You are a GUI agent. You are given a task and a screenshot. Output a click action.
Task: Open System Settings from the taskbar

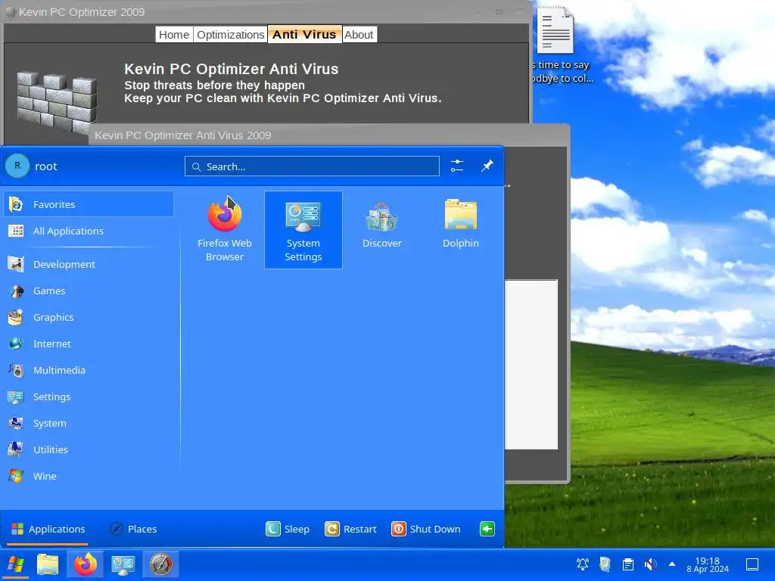tap(123, 564)
